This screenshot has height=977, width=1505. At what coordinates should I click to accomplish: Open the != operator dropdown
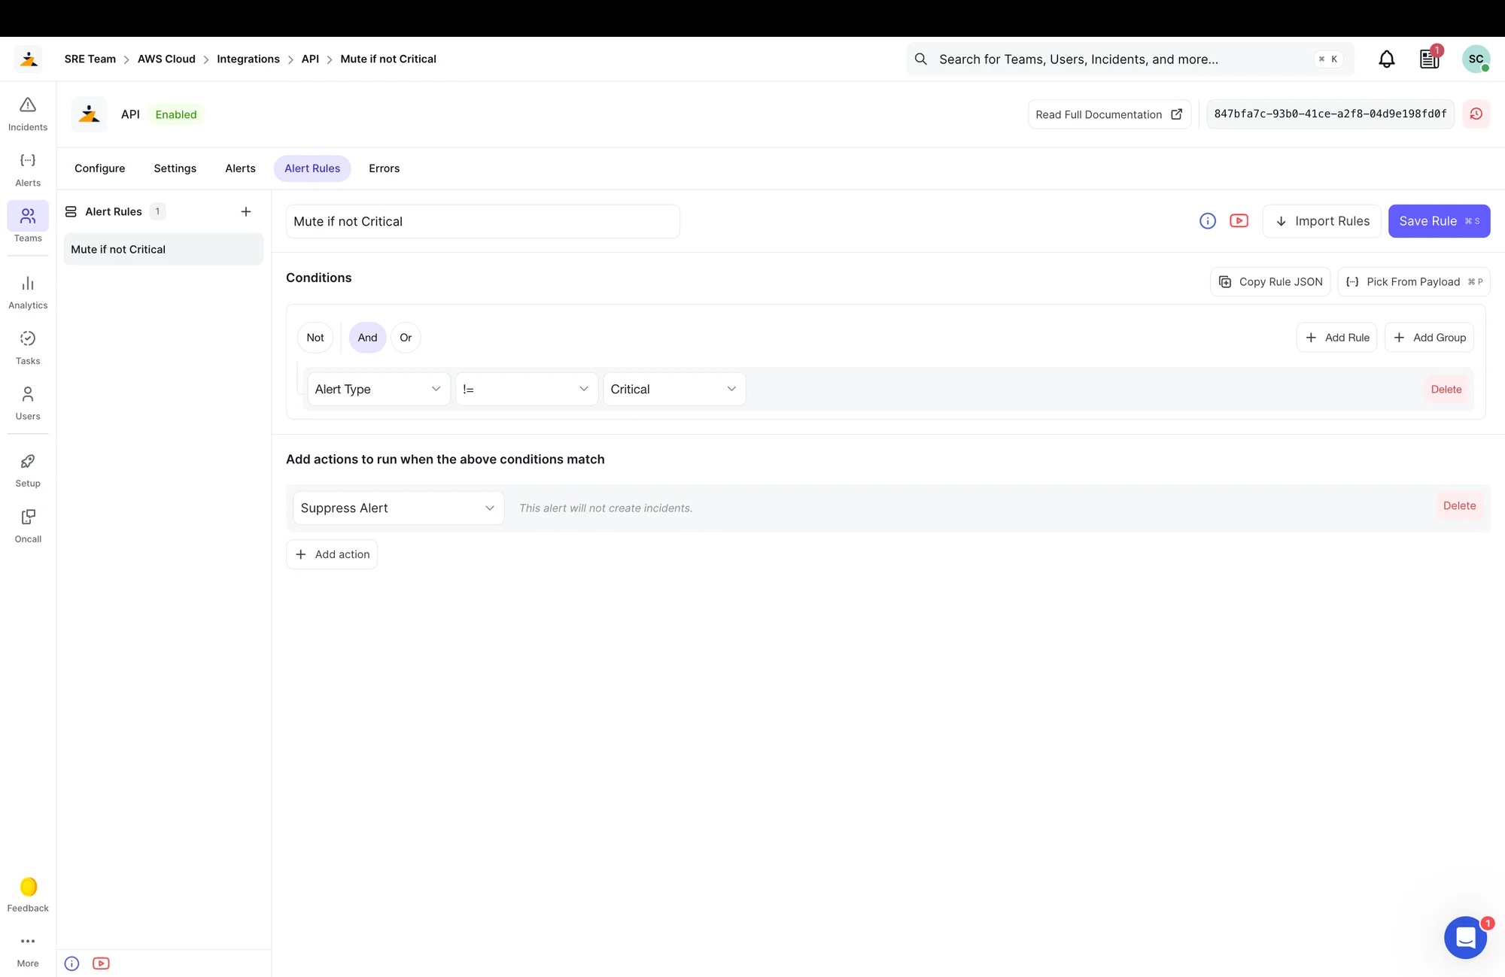pos(526,389)
